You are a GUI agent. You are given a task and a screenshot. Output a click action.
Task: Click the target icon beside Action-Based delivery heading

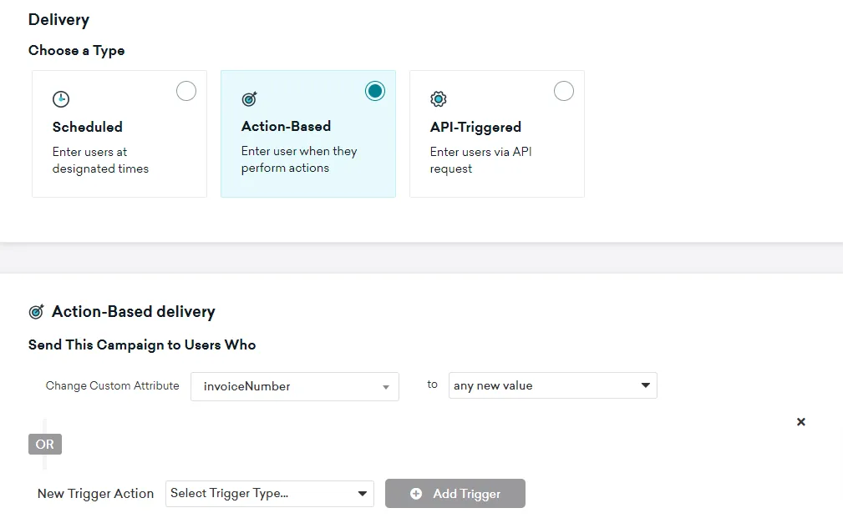36,311
